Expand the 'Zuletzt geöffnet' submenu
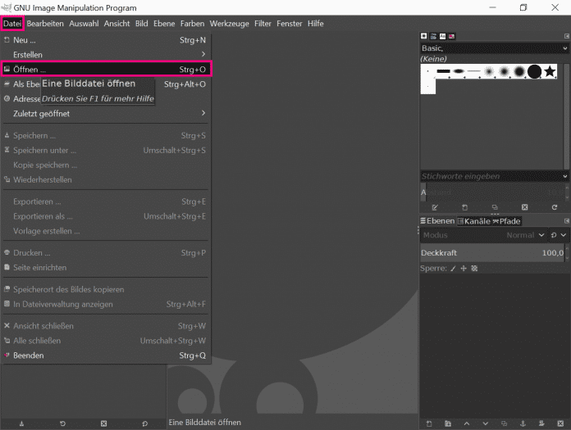This screenshot has height=430, width=571. tap(107, 113)
